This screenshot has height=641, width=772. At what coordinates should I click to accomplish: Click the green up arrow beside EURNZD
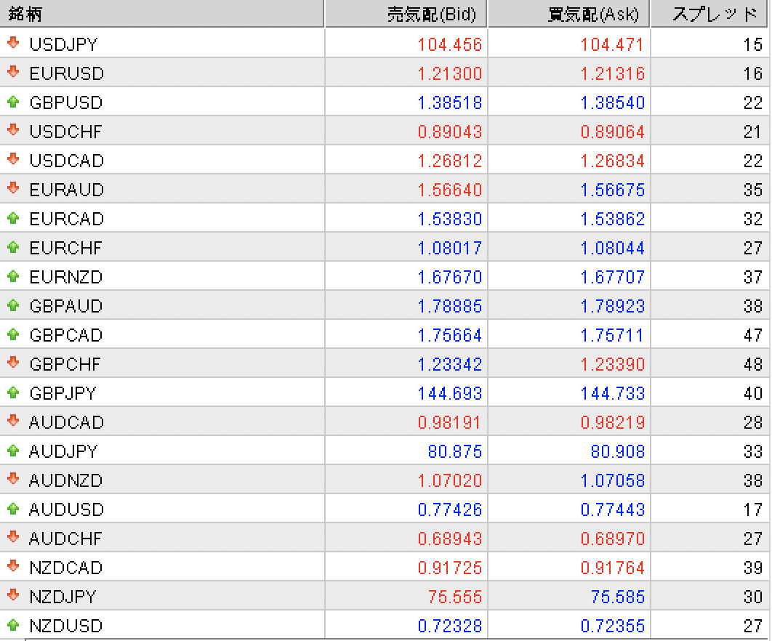(x=13, y=276)
